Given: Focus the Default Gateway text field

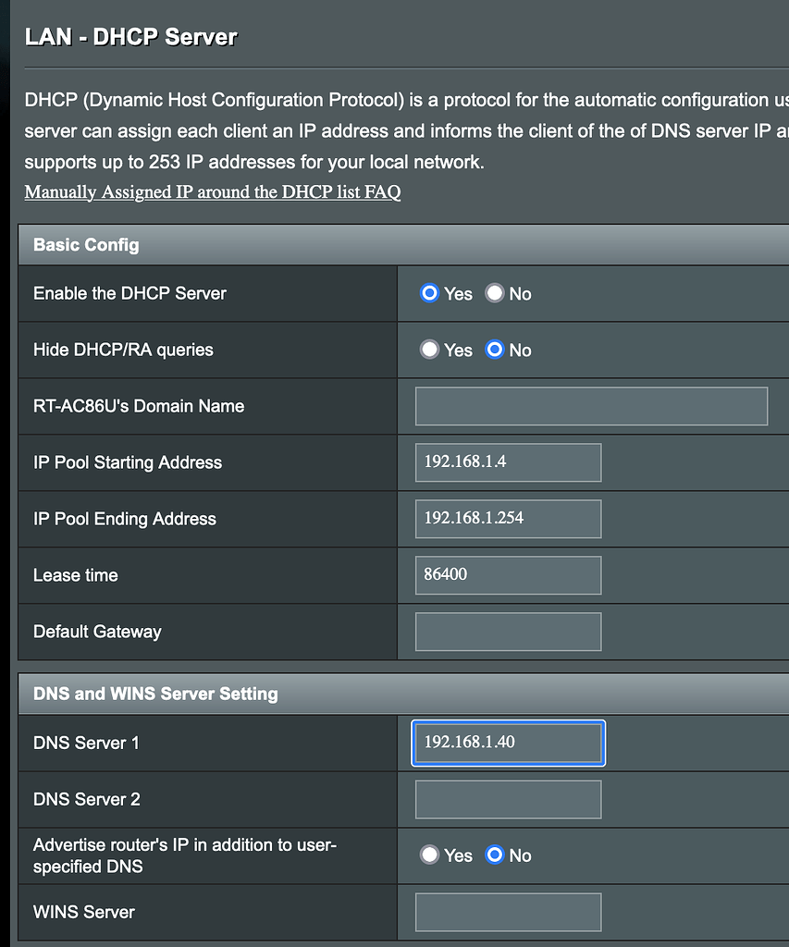Looking at the screenshot, I should 508,632.
